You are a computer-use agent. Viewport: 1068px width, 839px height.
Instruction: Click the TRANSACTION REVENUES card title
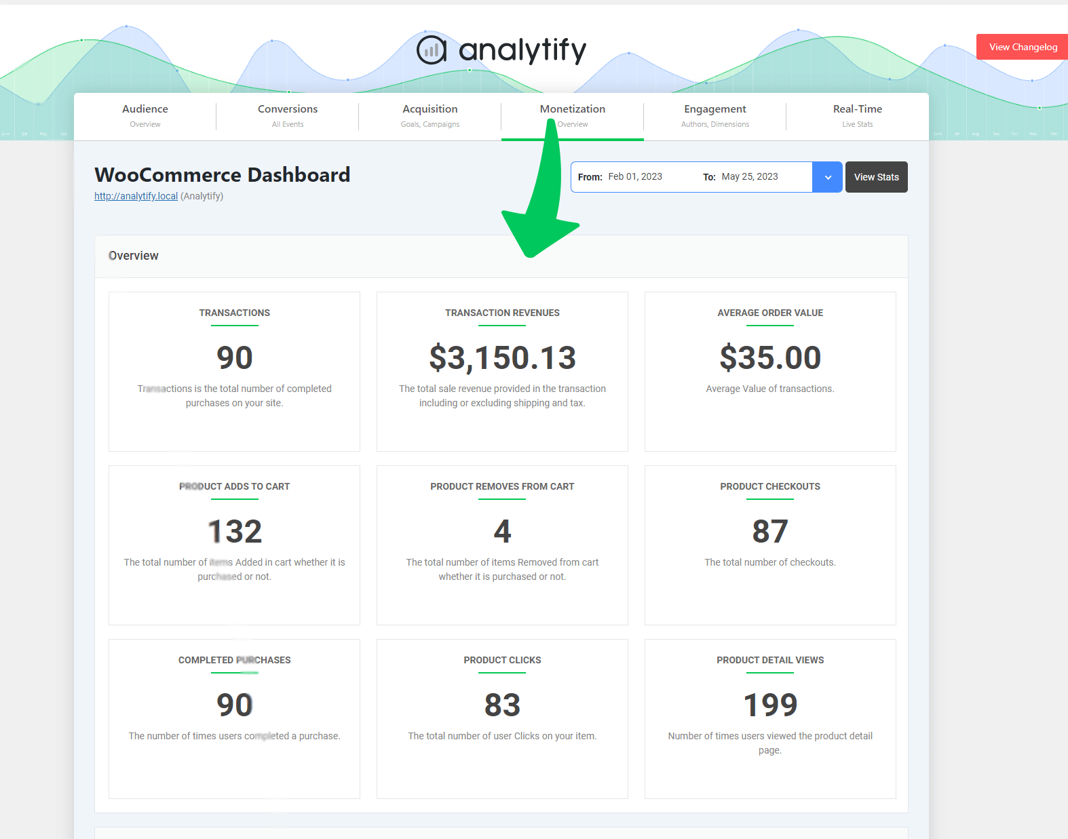503,313
